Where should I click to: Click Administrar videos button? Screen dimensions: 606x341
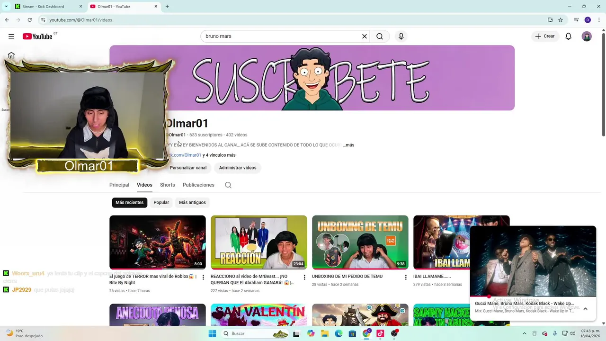pos(238,168)
